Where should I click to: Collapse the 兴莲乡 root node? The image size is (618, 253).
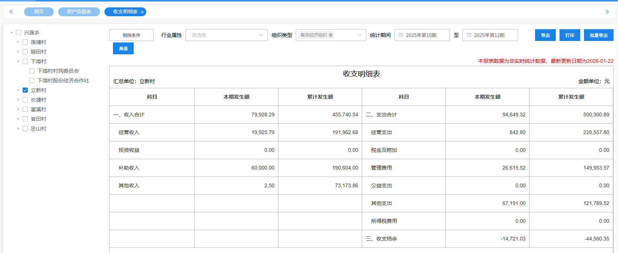(x=11, y=33)
